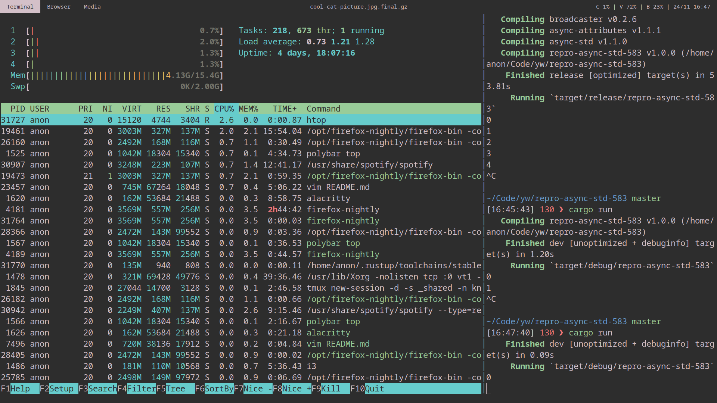Filter processes using F4Filter
The height and width of the screenshot is (403, 717).
click(x=137, y=388)
